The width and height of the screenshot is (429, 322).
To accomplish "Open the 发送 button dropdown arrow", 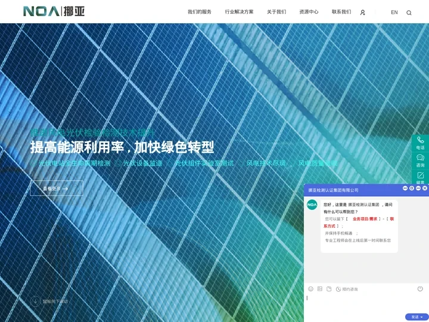I will pyautogui.click(x=422, y=317).
